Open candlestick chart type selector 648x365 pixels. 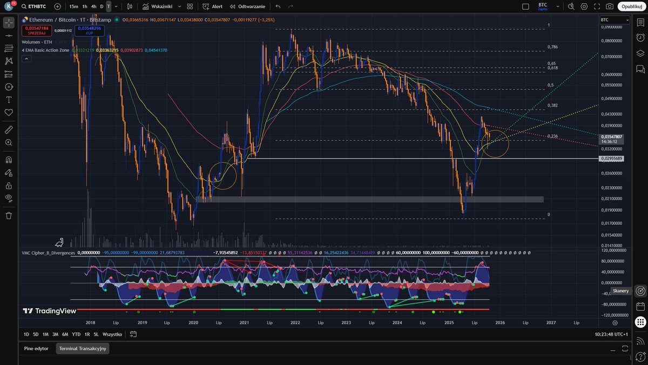[130, 6]
